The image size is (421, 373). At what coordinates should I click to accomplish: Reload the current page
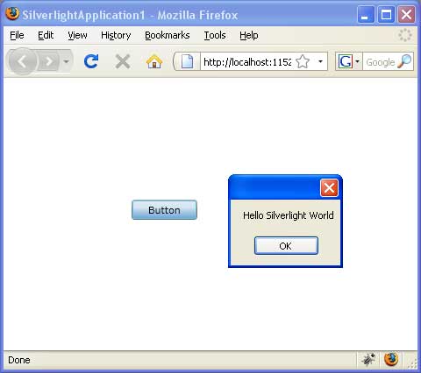tap(91, 61)
